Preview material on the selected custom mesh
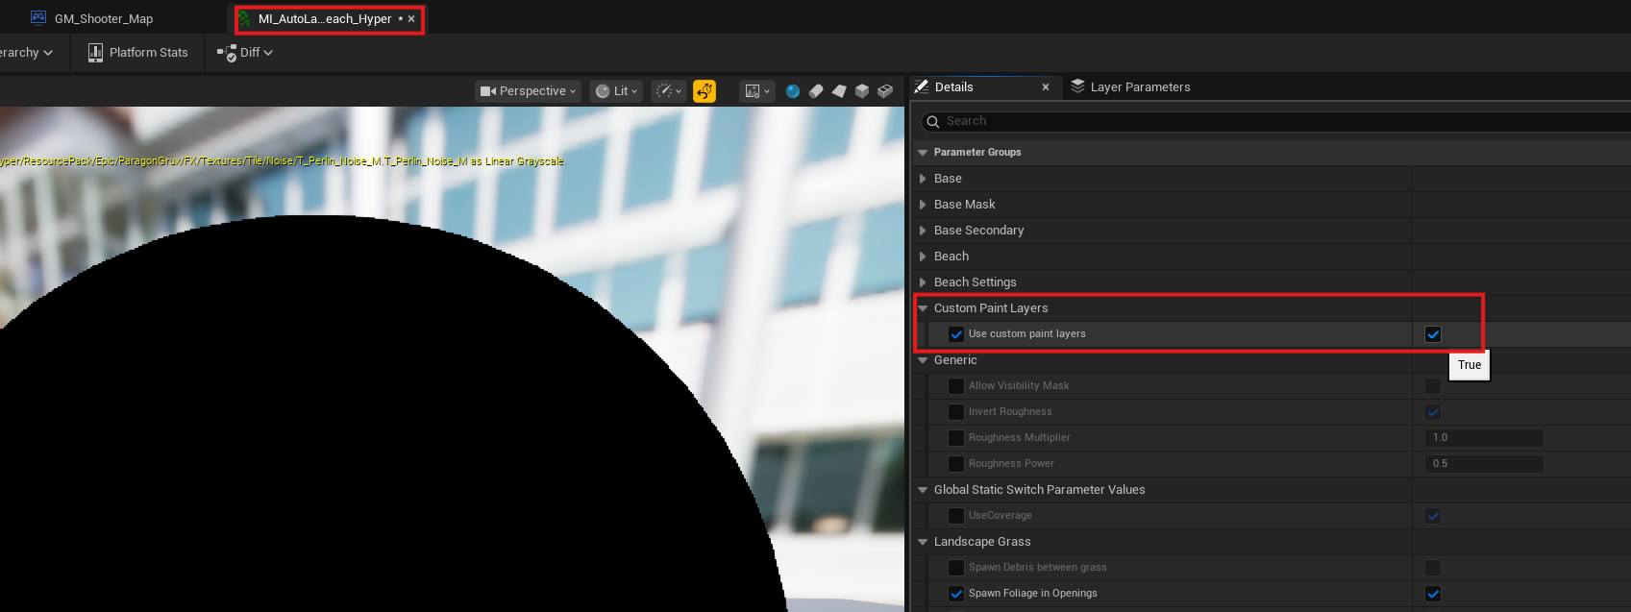The height and width of the screenshot is (612, 1631). point(885,91)
